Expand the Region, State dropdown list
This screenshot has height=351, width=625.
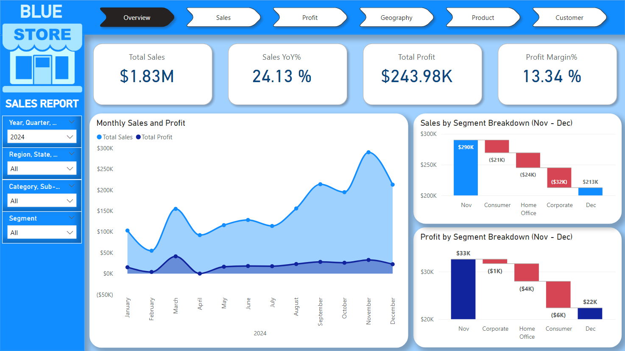click(42, 169)
